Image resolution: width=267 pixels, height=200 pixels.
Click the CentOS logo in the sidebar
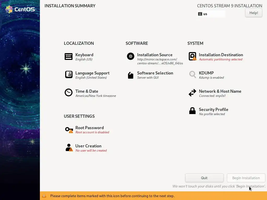click(x=20, y=9)
